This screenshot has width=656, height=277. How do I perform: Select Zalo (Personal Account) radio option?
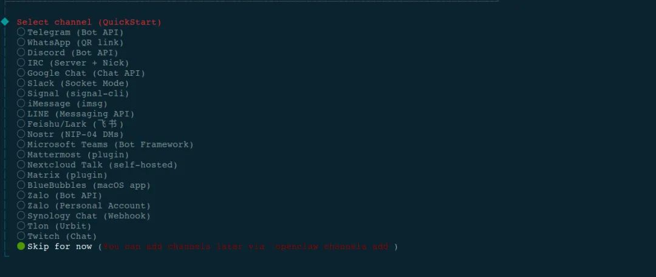coord(84,205)
